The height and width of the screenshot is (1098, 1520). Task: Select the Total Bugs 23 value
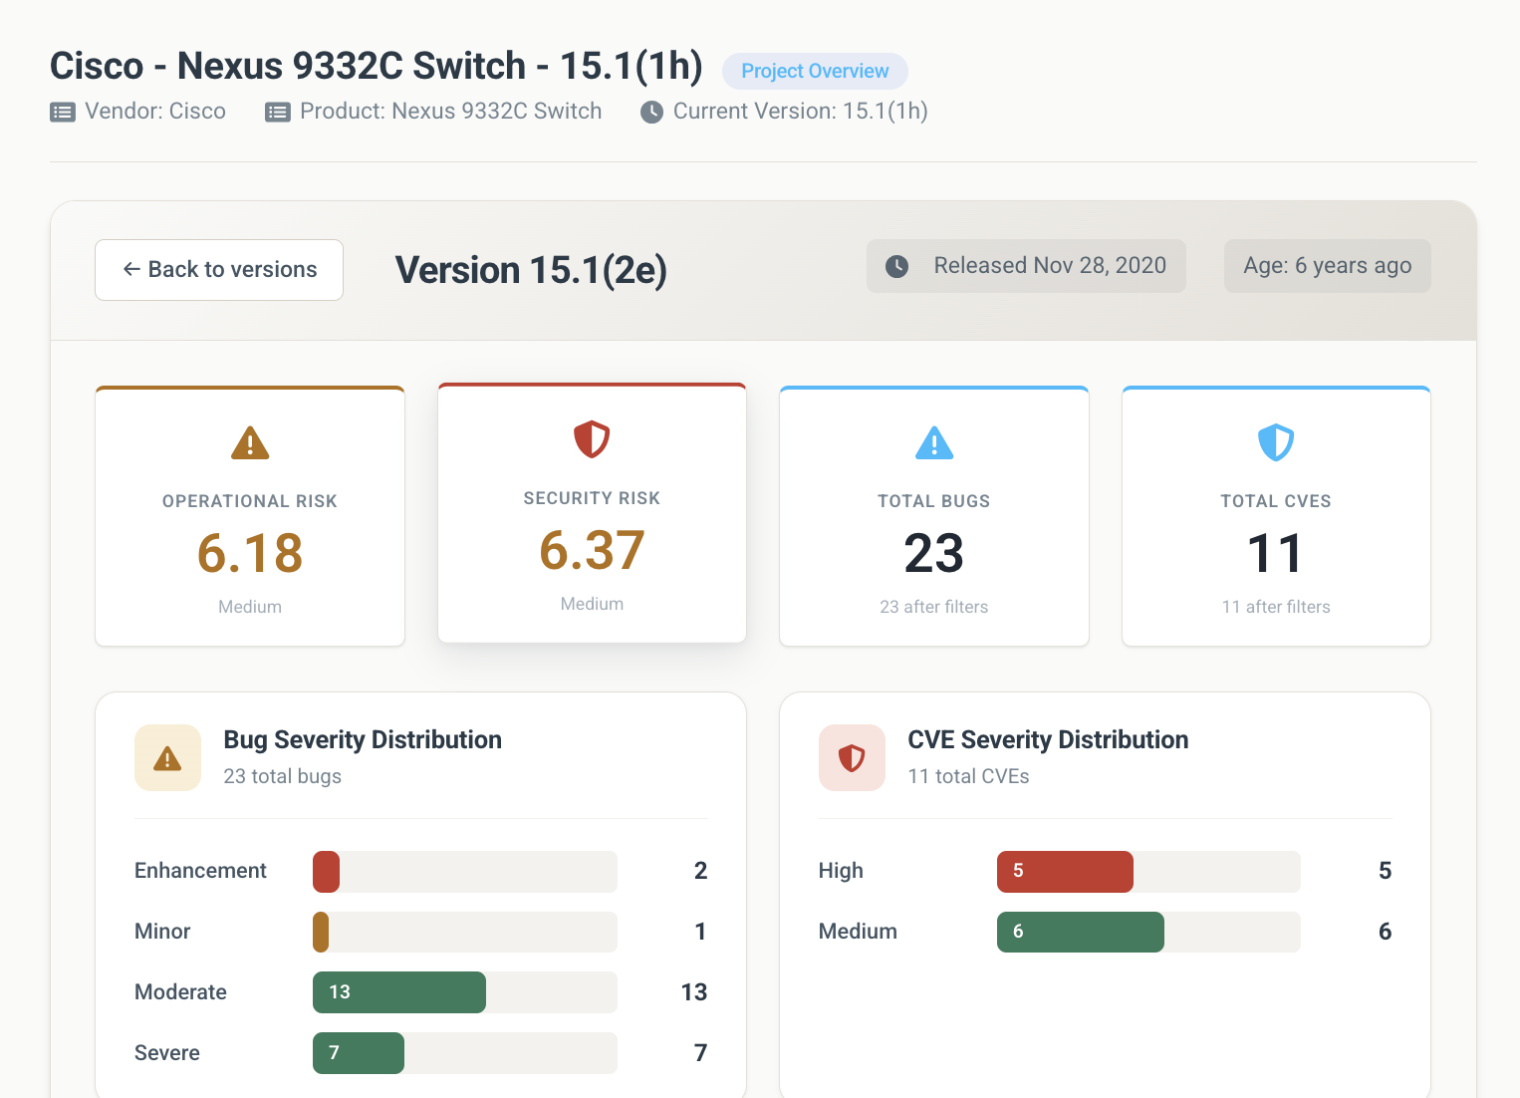click(x=934, y=553)
